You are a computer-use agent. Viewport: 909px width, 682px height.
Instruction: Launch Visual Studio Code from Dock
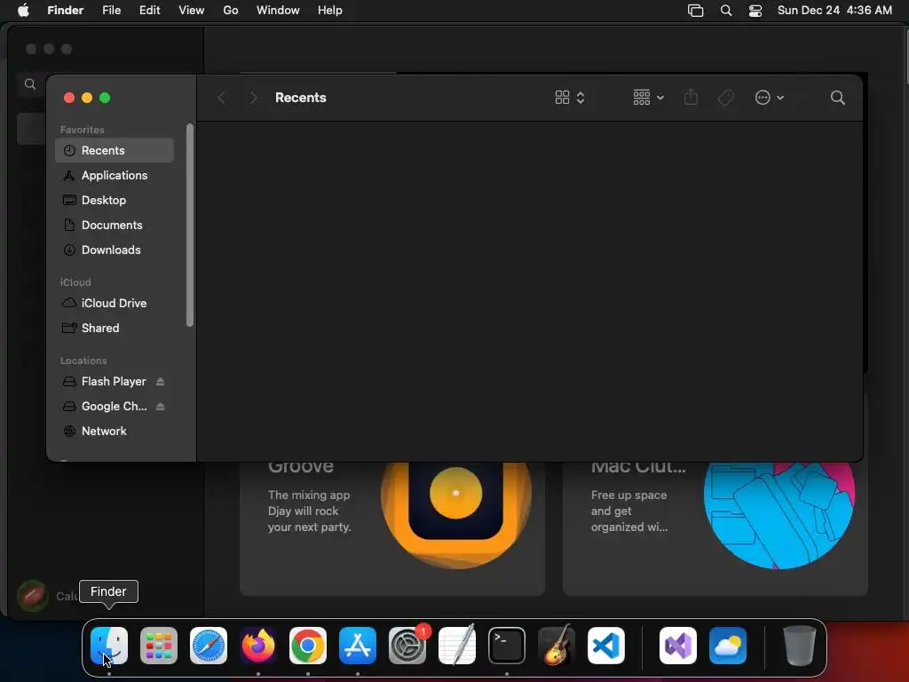coord(606,646)
